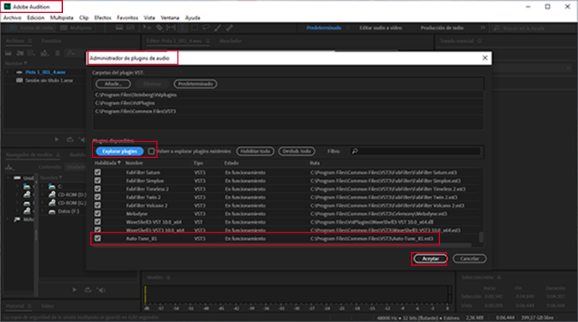Viewport: 578px width, 322px height.
Task: Click Filtro input field
Action: pos(415,151)
